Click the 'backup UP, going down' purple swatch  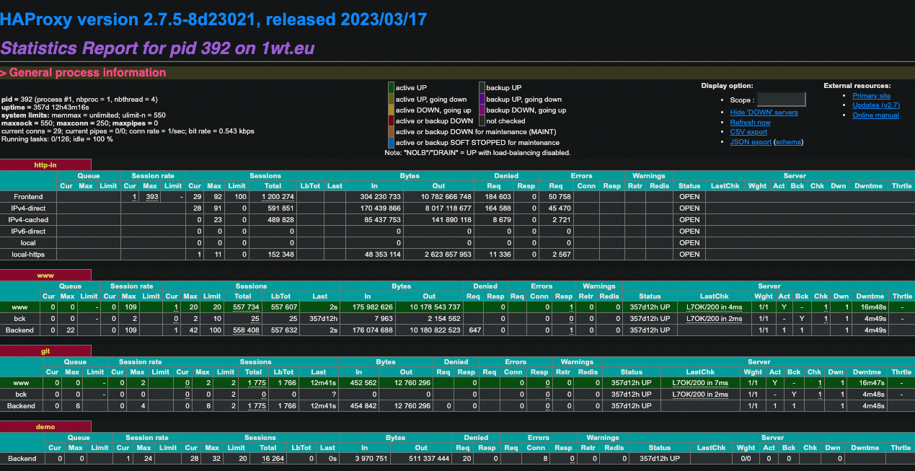482,100
